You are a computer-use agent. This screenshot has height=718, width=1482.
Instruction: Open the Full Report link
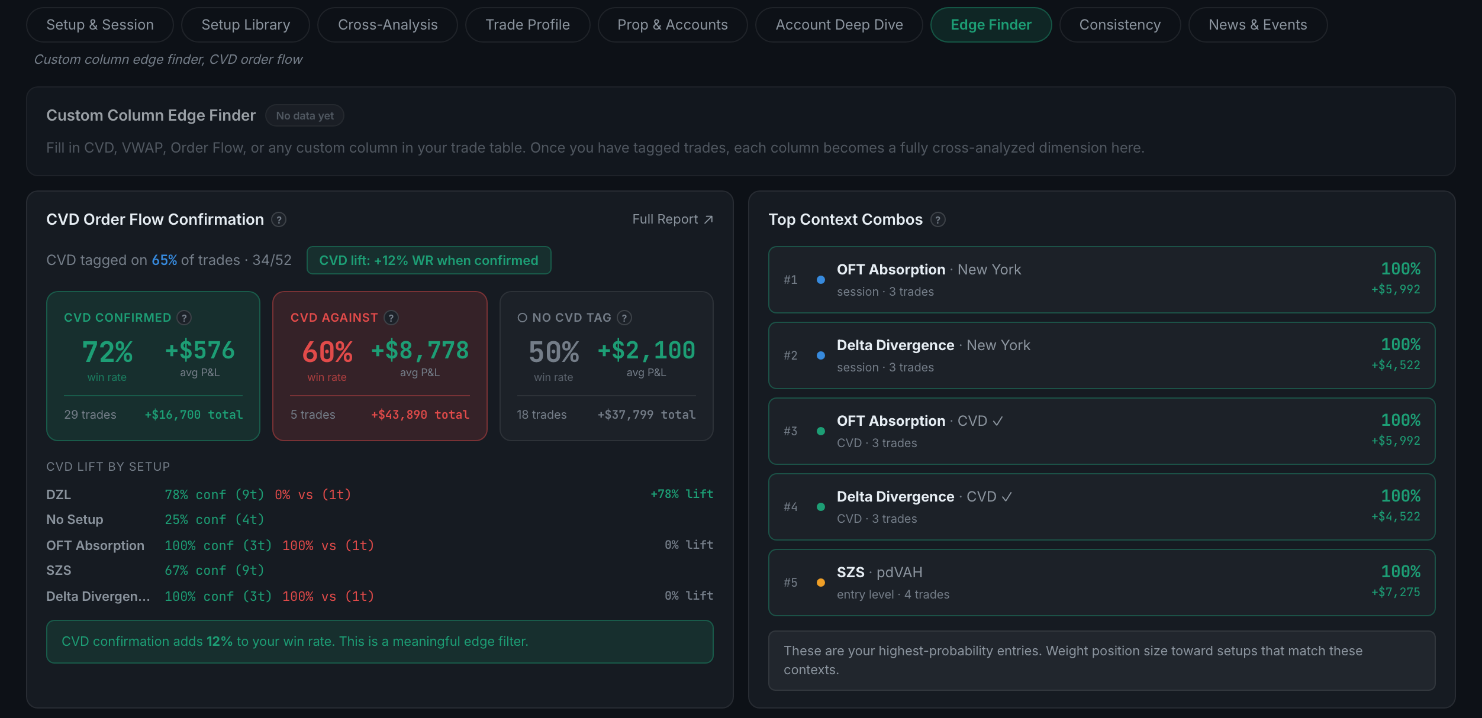click(672, 219)
